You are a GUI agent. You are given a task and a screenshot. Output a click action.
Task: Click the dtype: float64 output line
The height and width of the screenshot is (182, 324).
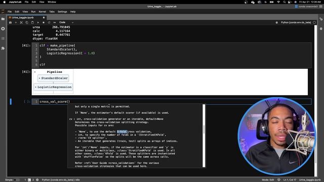tap(45, 38)
